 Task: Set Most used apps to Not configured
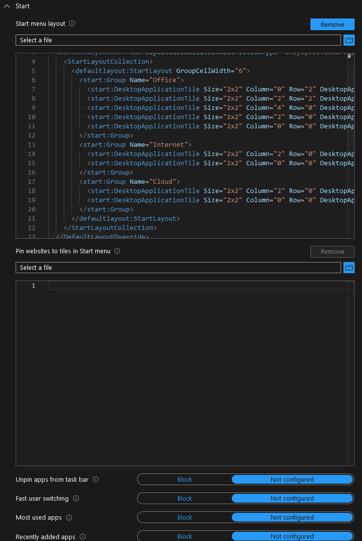[292, 518]
